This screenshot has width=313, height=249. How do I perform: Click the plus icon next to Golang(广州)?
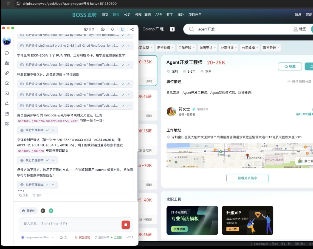point(172,29)
